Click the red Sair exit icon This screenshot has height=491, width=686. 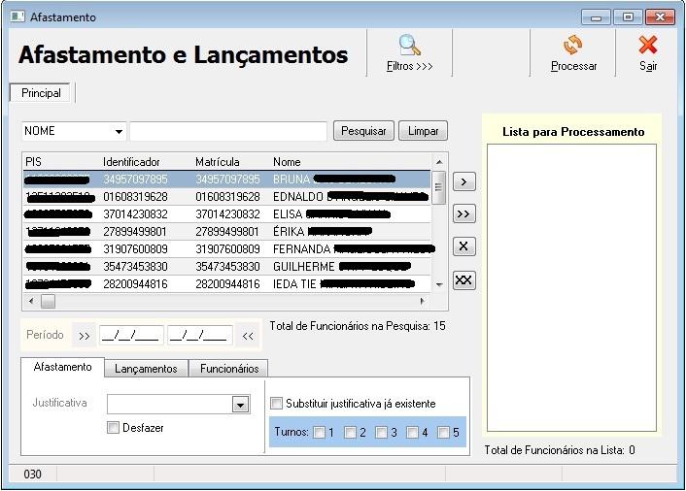(648, 46)
